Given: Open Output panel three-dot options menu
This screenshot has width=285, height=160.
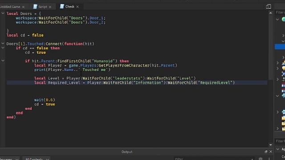Looking at the screenshot, I should pos(269,159).
